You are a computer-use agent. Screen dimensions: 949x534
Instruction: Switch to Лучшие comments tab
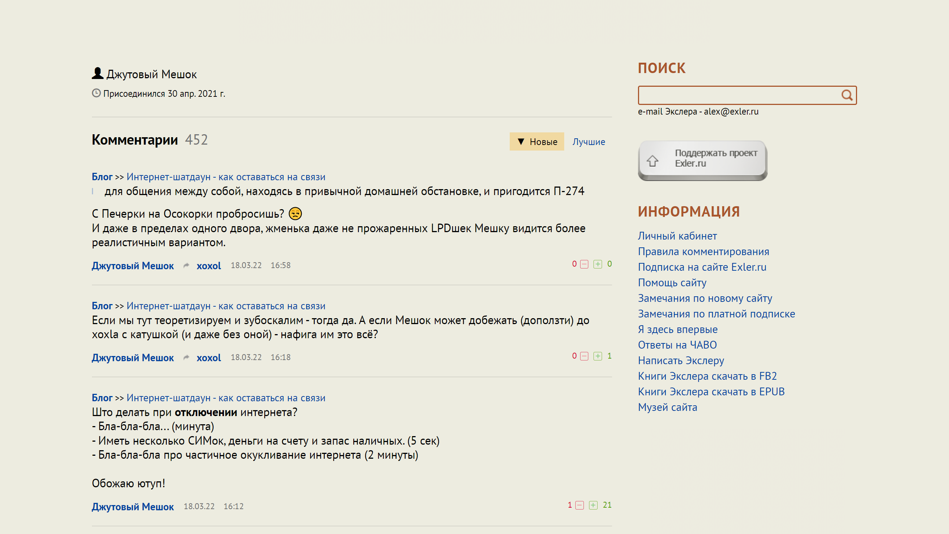point(589,142)
